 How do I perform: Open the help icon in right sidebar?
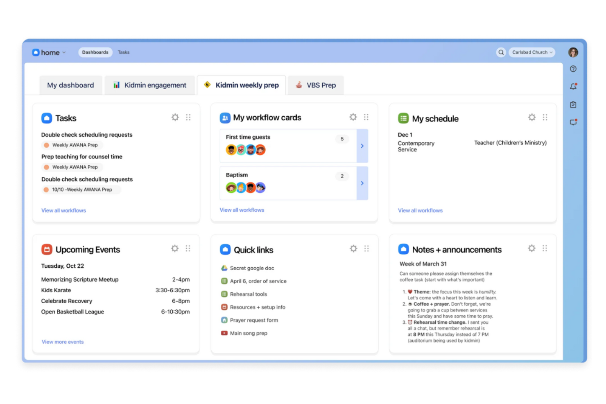coord(573,69)
